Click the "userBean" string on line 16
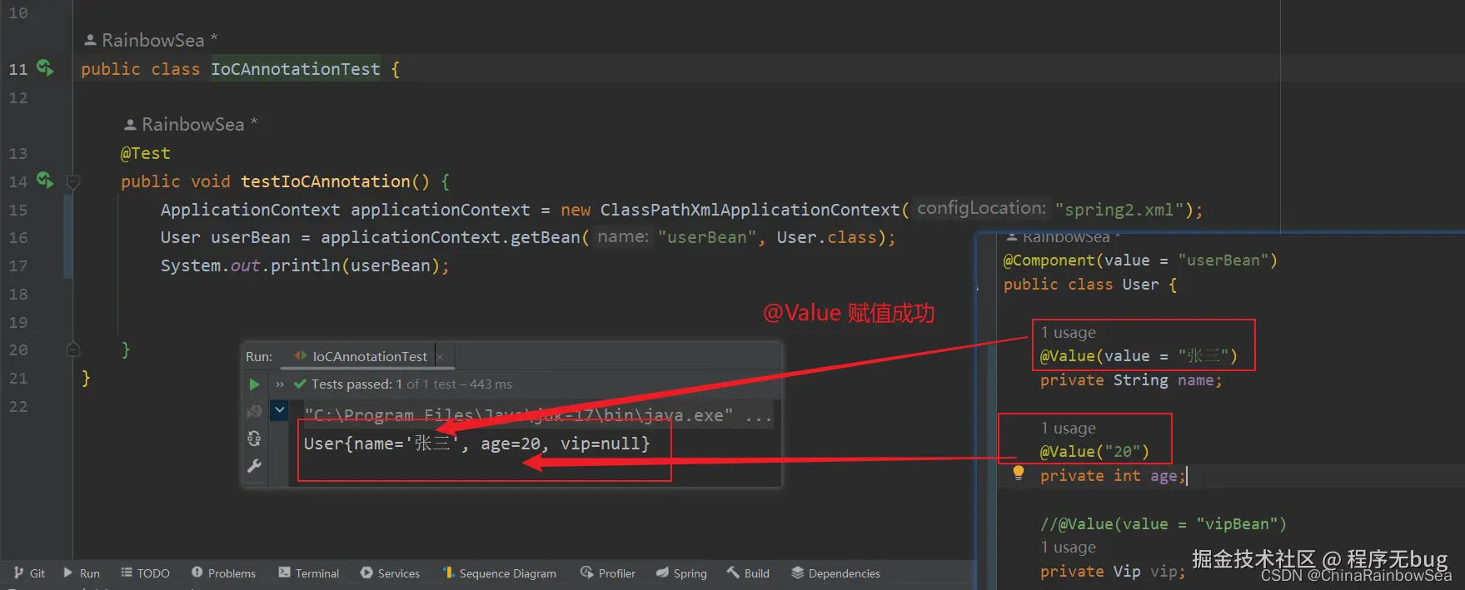 (x=706, y=237)
